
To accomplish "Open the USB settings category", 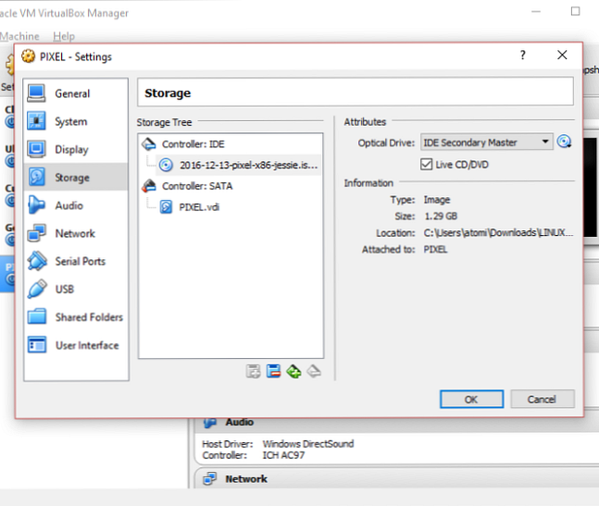I will pyautogui.click(x=64, y=289).
